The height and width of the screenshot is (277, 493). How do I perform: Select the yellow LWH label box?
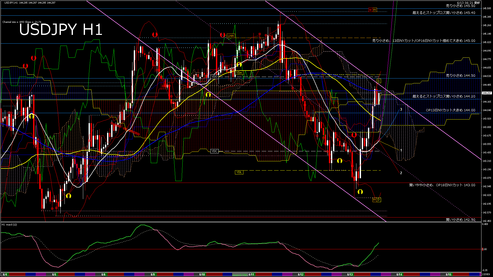click(231, 36)
